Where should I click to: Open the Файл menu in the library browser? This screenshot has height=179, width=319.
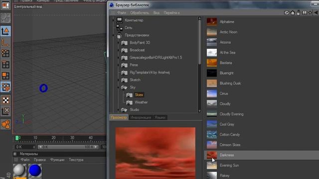click(122, 13)
